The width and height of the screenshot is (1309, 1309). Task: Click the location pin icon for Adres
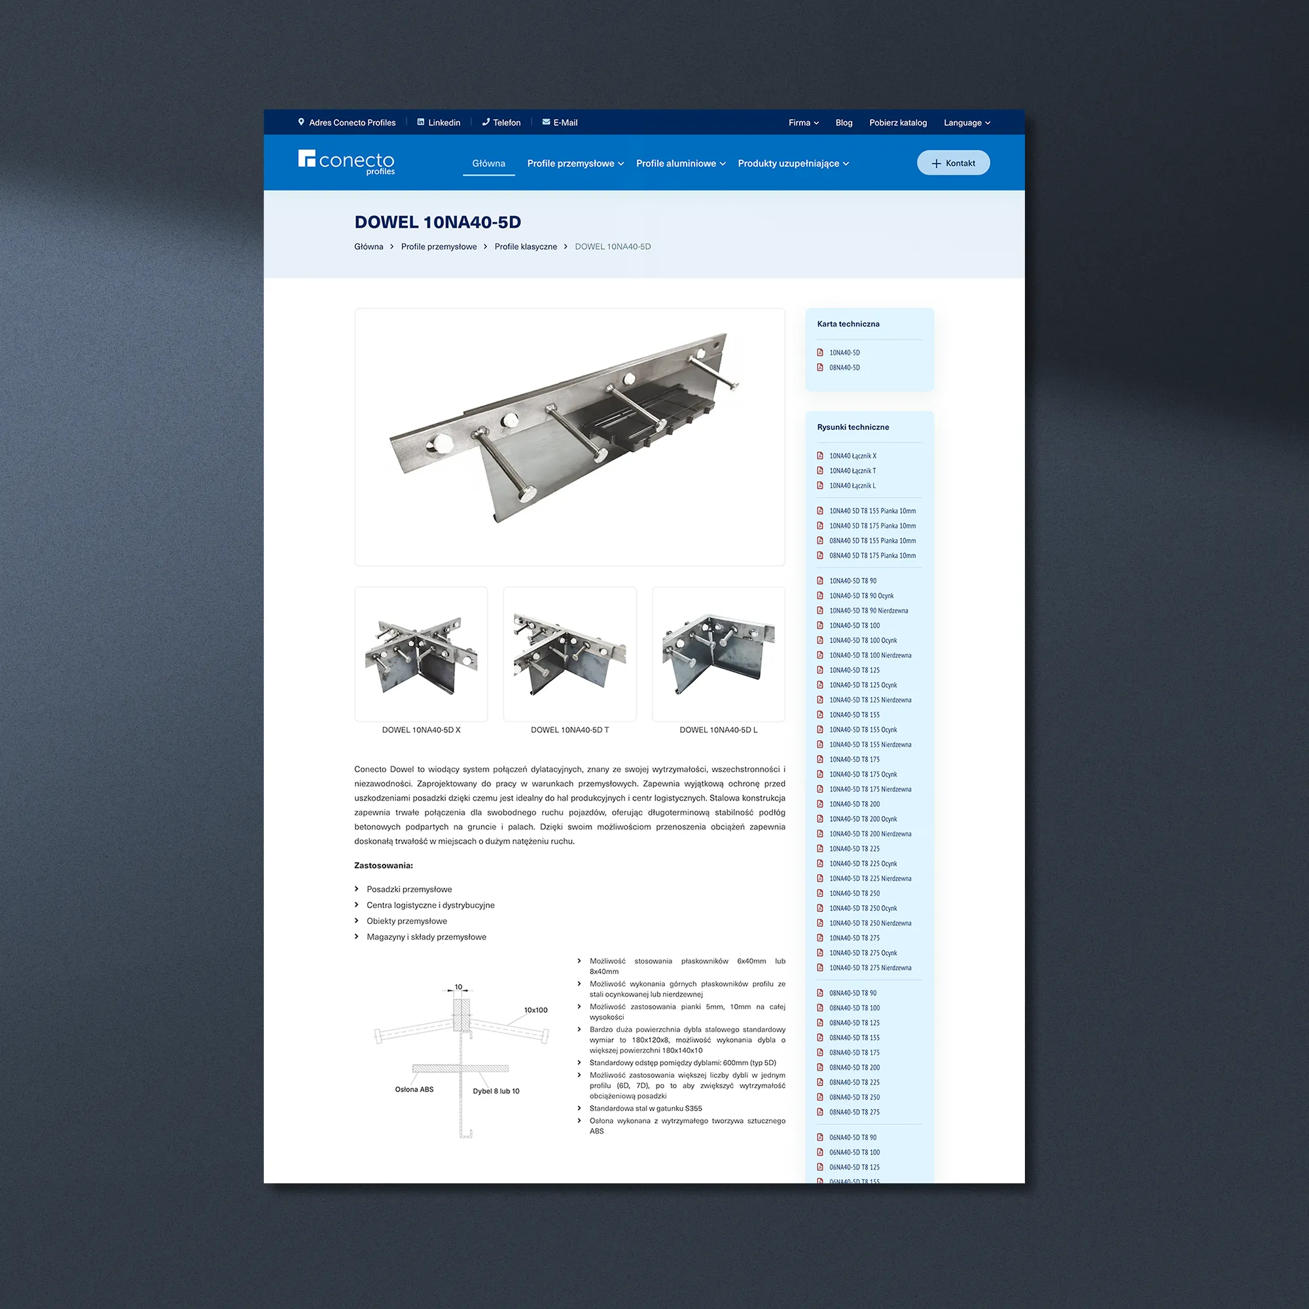(x=302, y=122)
